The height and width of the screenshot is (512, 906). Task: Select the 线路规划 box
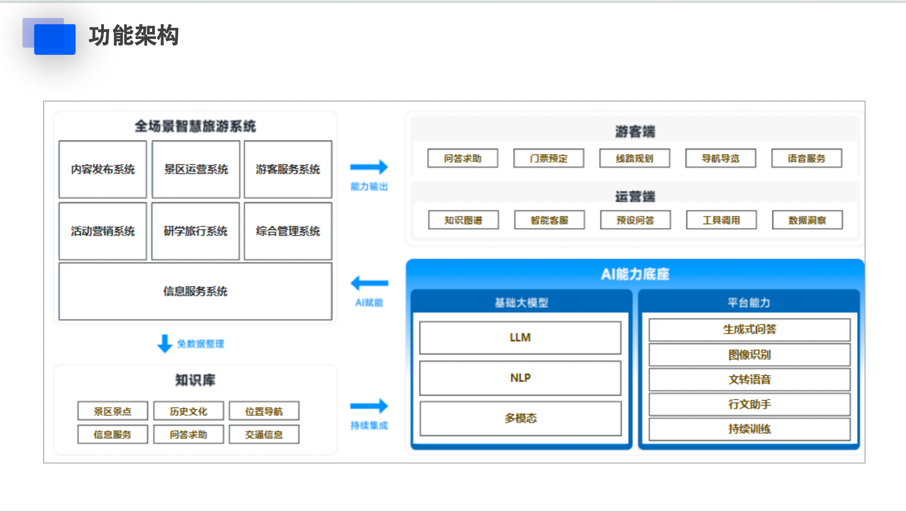click(635, 158)
